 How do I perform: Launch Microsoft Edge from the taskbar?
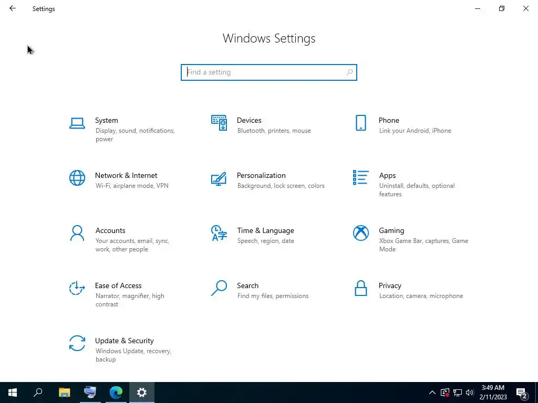116,393
